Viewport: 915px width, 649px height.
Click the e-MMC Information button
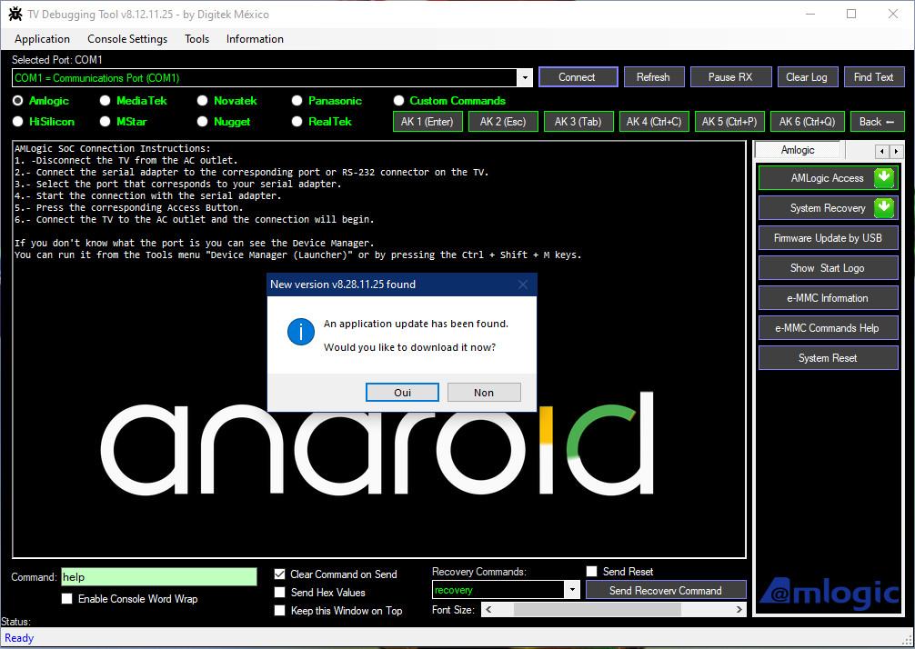tap(828, 298)
